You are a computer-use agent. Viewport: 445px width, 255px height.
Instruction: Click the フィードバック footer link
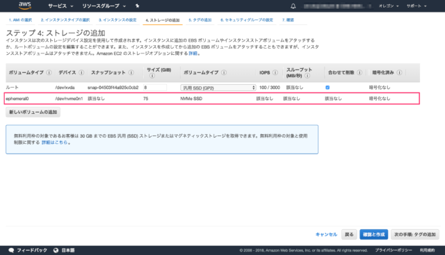pyautogui.click(x=32, y=250)
